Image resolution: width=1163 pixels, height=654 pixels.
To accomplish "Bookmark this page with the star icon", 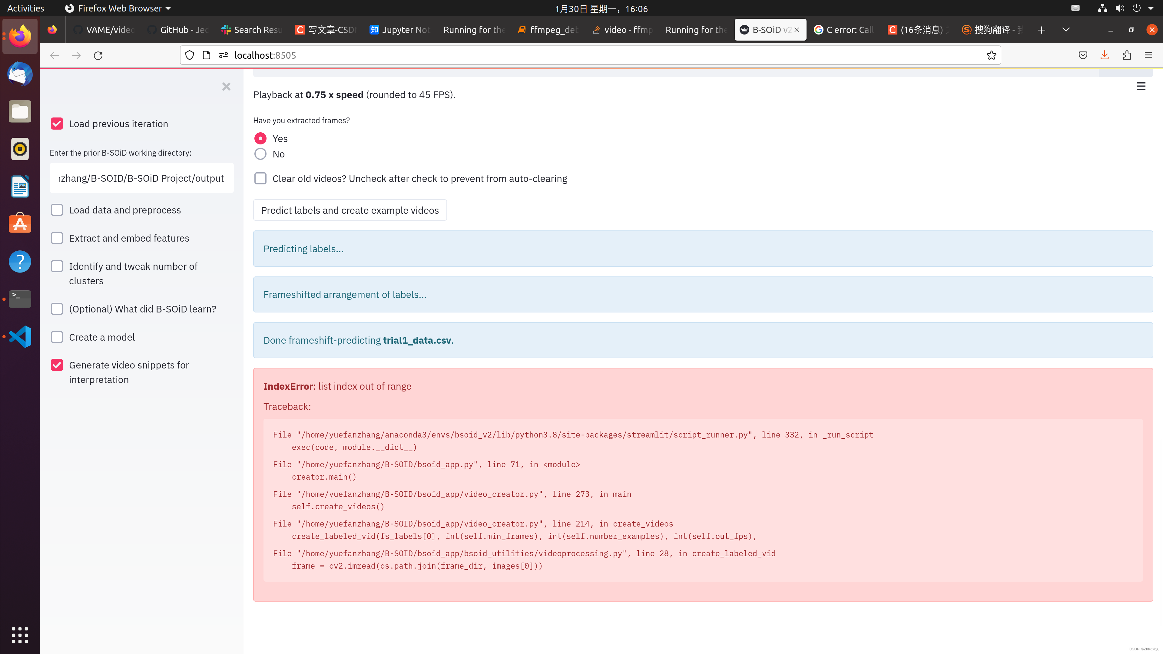I will coord(992,55).
